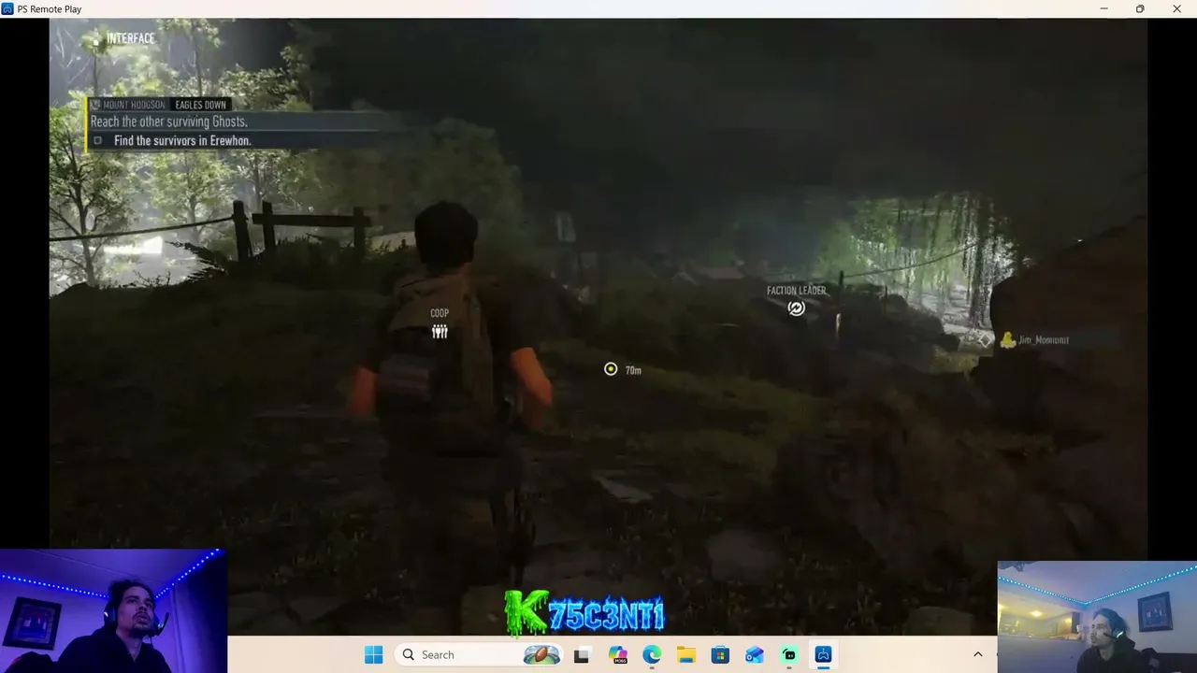Click the 'Find the survivors in Erewhon.' text
1197x673 pixels.
(182, 141)
